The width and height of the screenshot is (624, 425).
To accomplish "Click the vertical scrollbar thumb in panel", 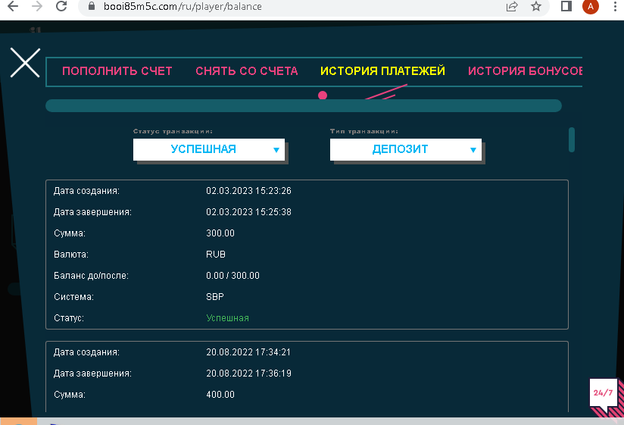I will point(572,139).
